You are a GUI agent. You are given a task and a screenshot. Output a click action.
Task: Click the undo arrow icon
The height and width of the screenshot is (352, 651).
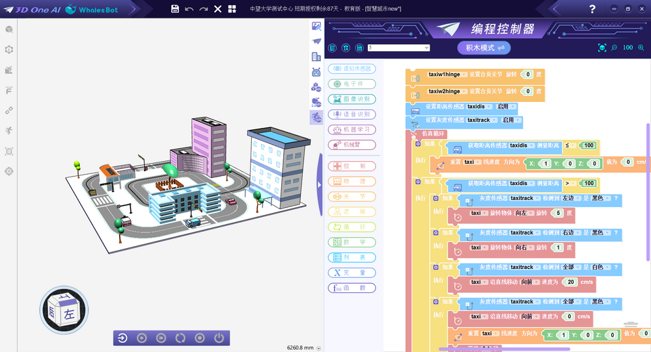point(189,9)
